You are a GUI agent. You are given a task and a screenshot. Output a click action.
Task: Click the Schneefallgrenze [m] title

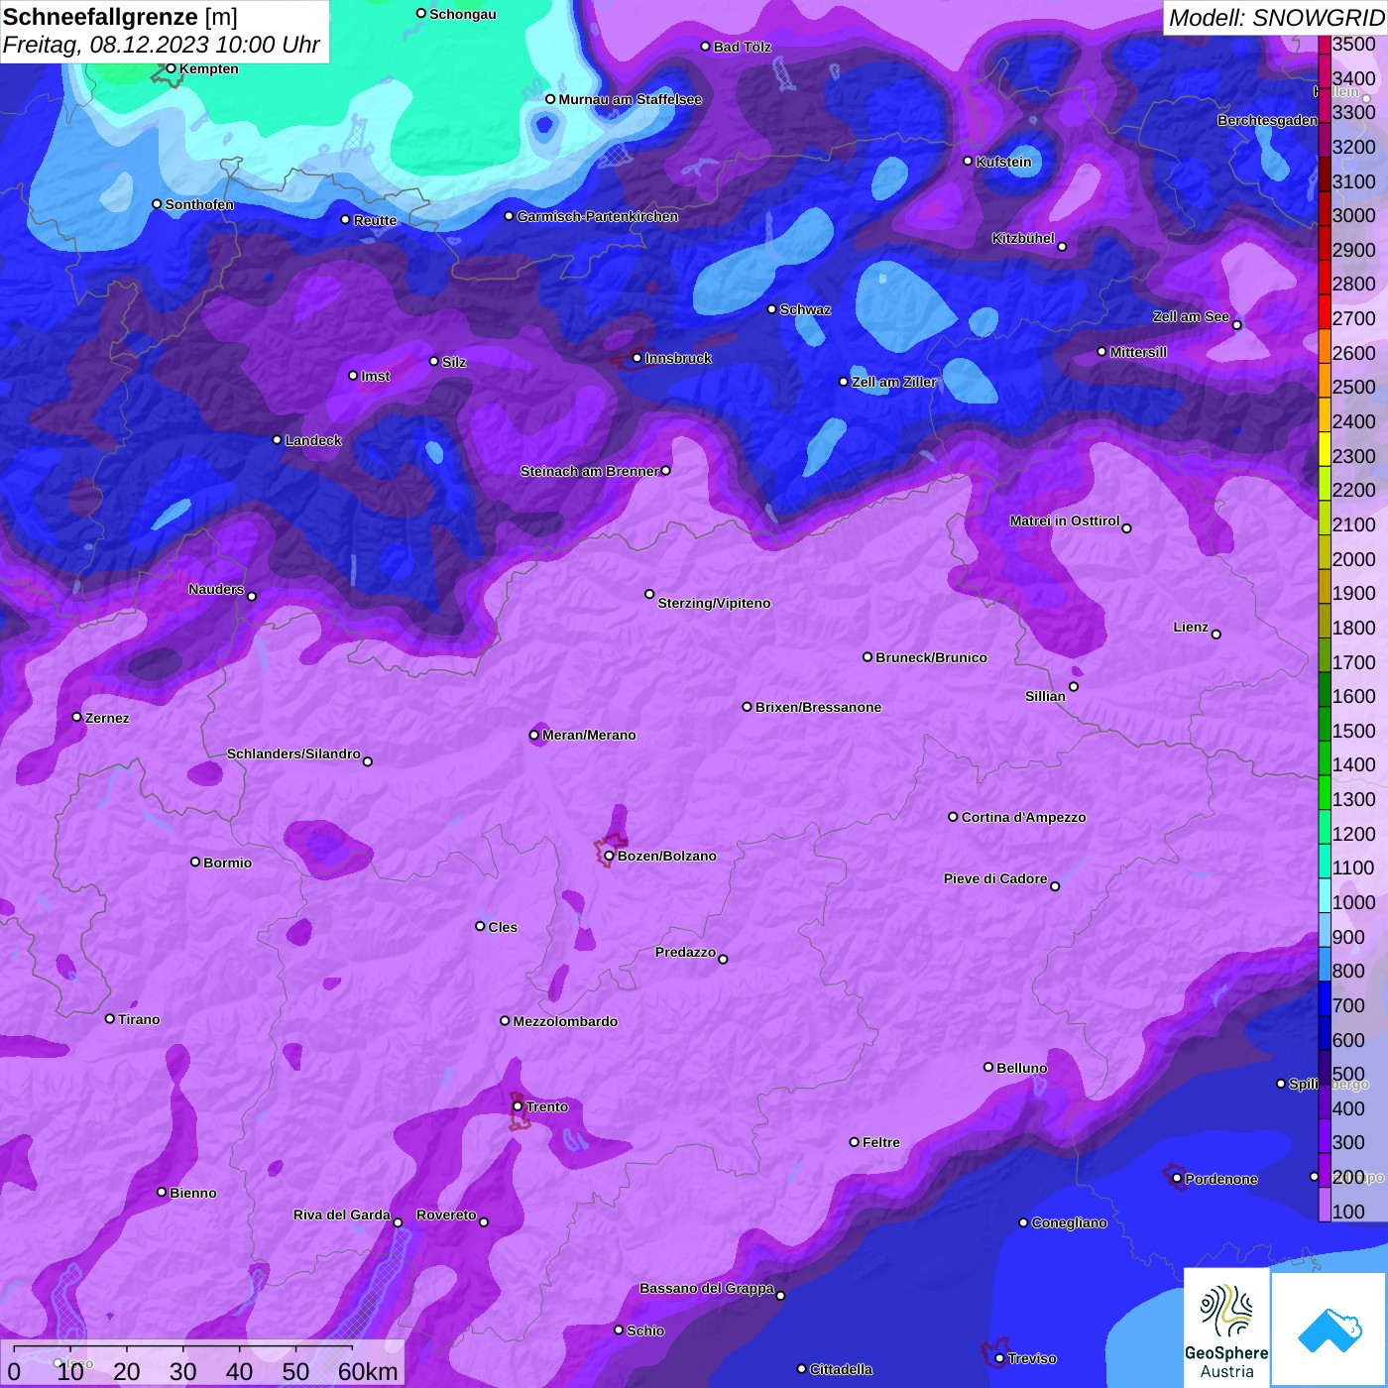pyautogui.click(x=121, y=17)
